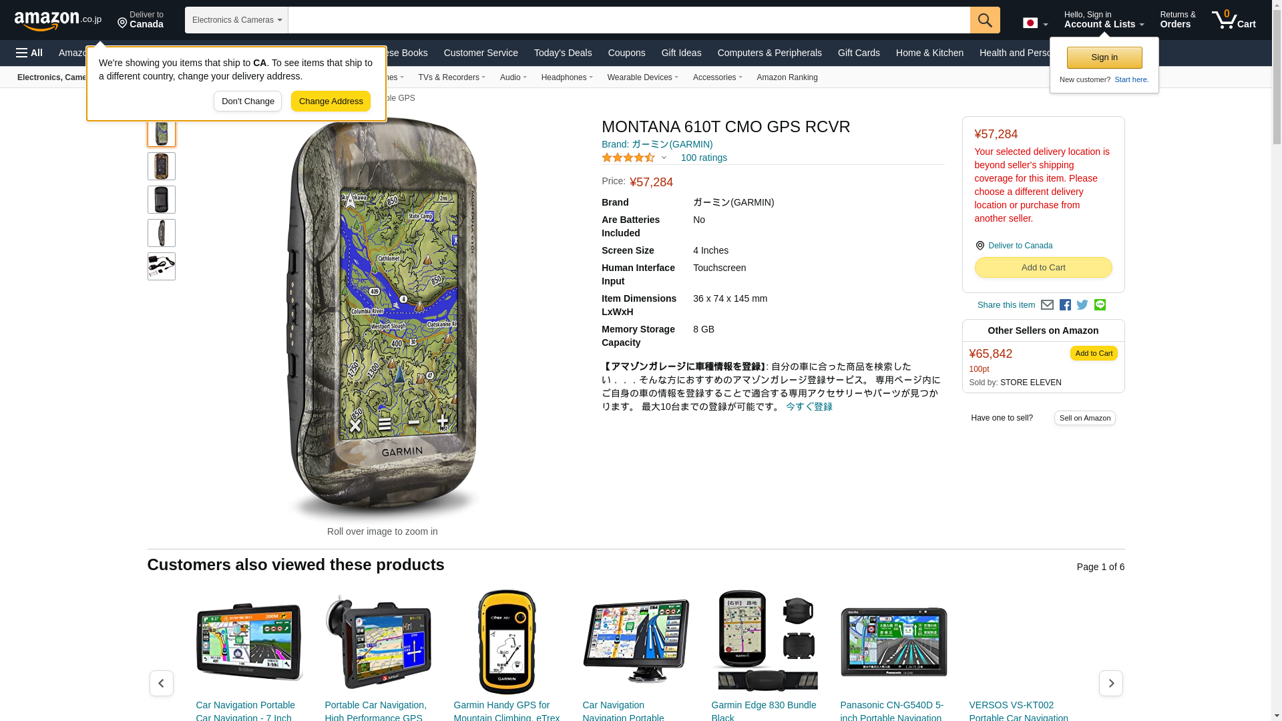1282x721 pixels.
Task: Click the search input field
Action: coord(629,20)
